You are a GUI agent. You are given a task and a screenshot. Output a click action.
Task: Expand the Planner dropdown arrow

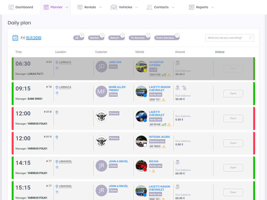[x=67, y=7]
